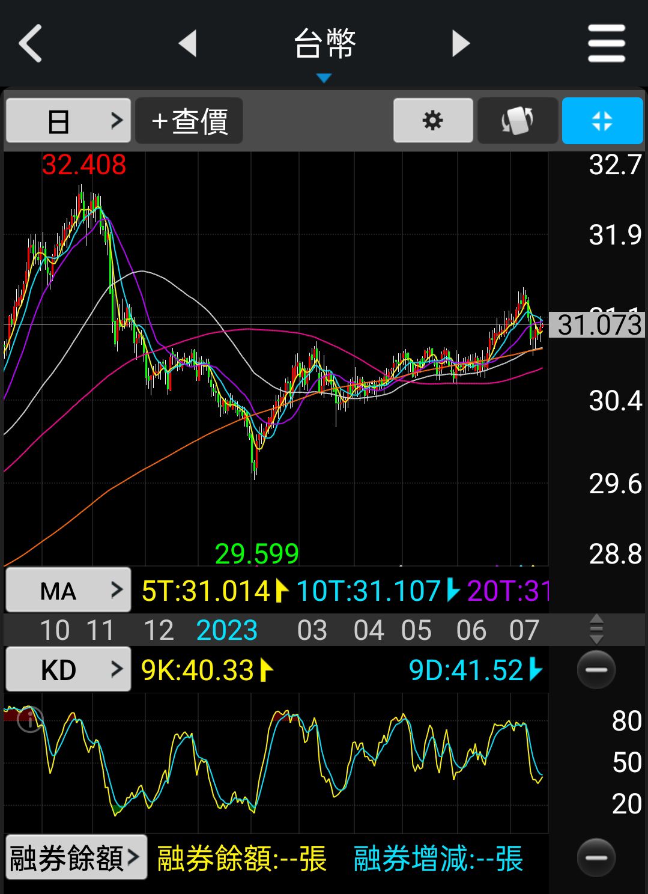Tap the 31.073 current price label
Viewport: 648px width, 894px height.
[x=598, y=325]
